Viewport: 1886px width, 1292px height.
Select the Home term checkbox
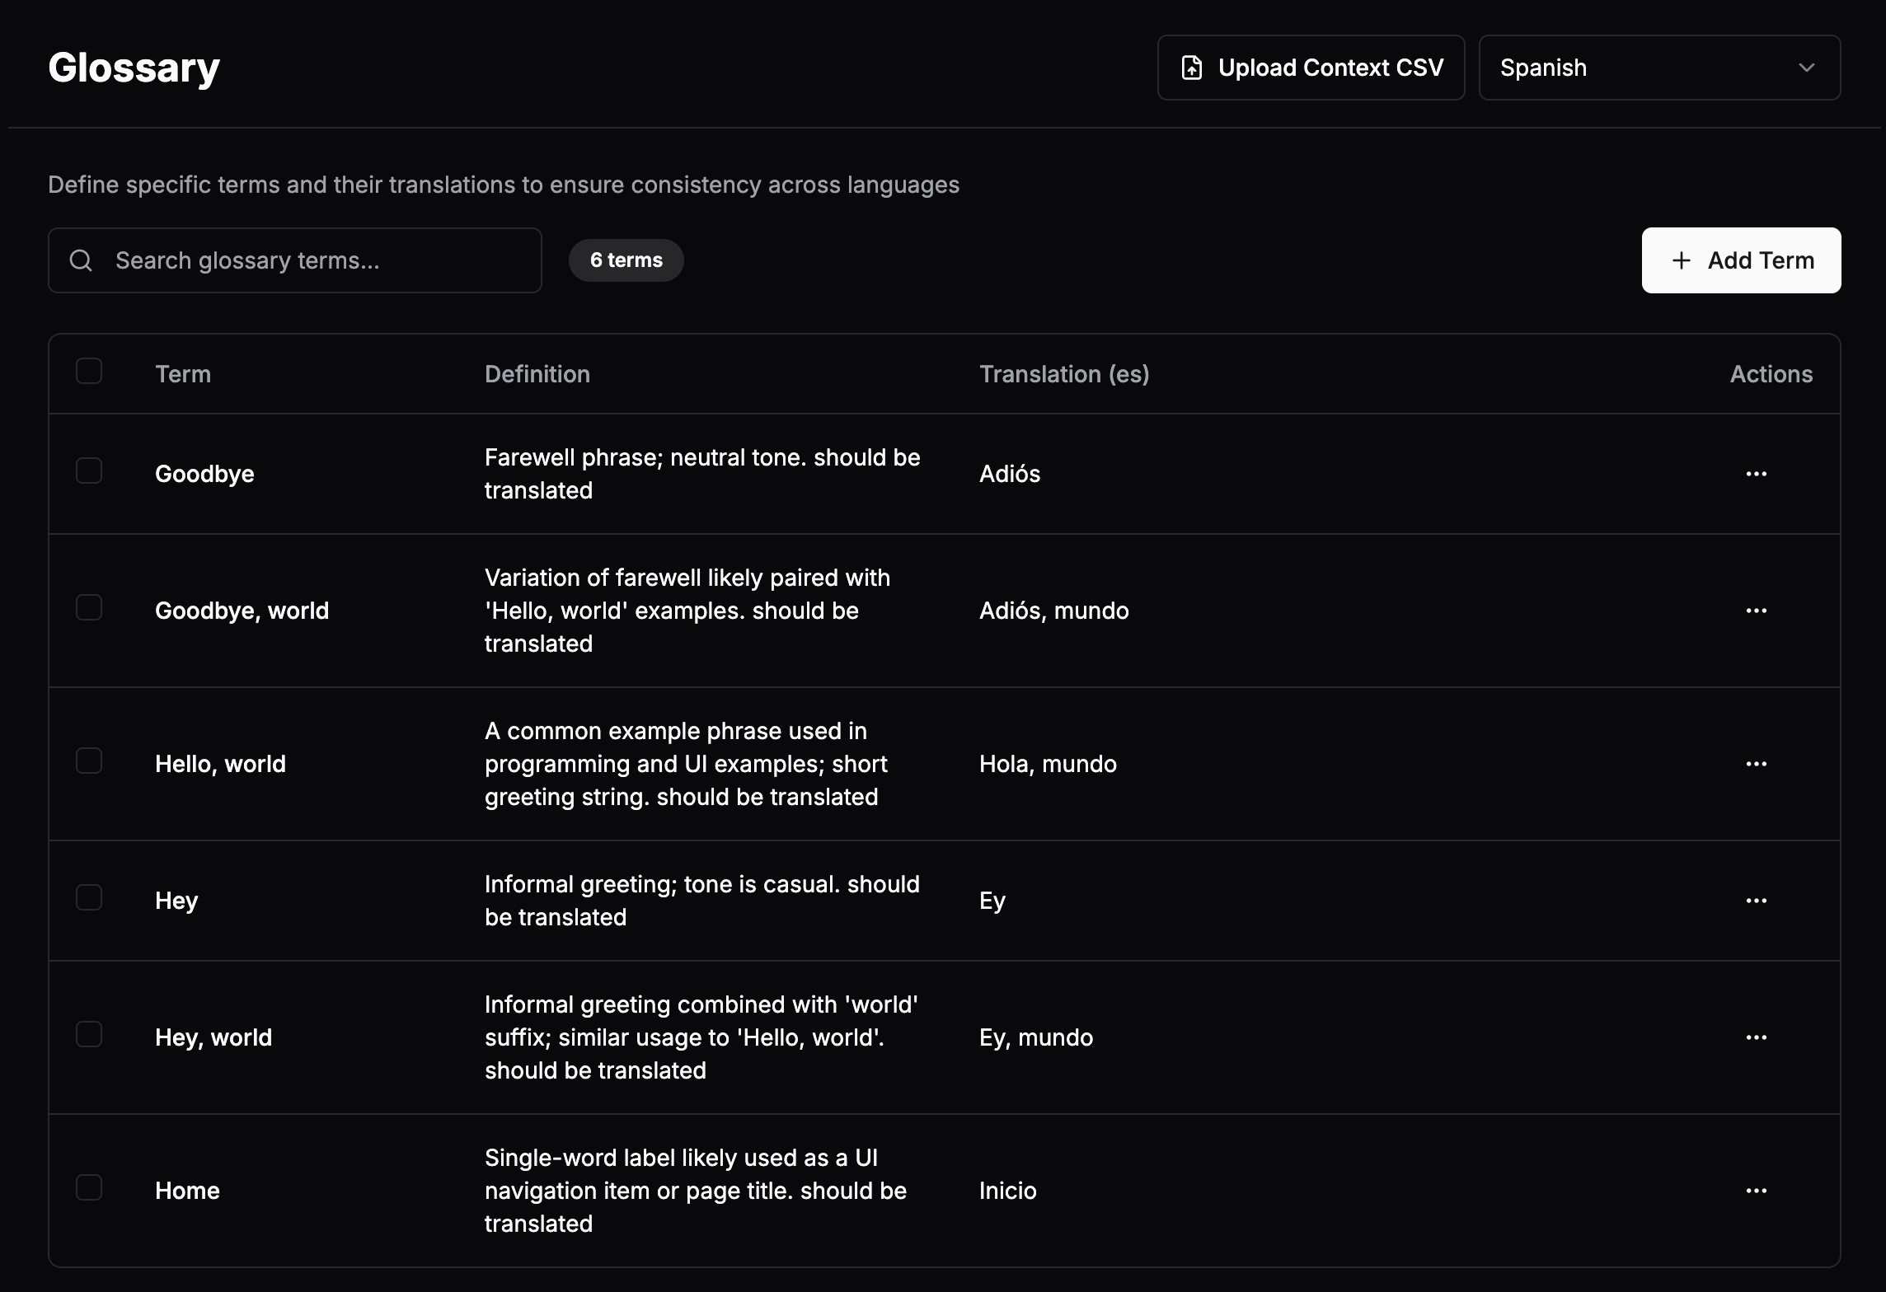pyautogui.click(x=89, y=1187)
